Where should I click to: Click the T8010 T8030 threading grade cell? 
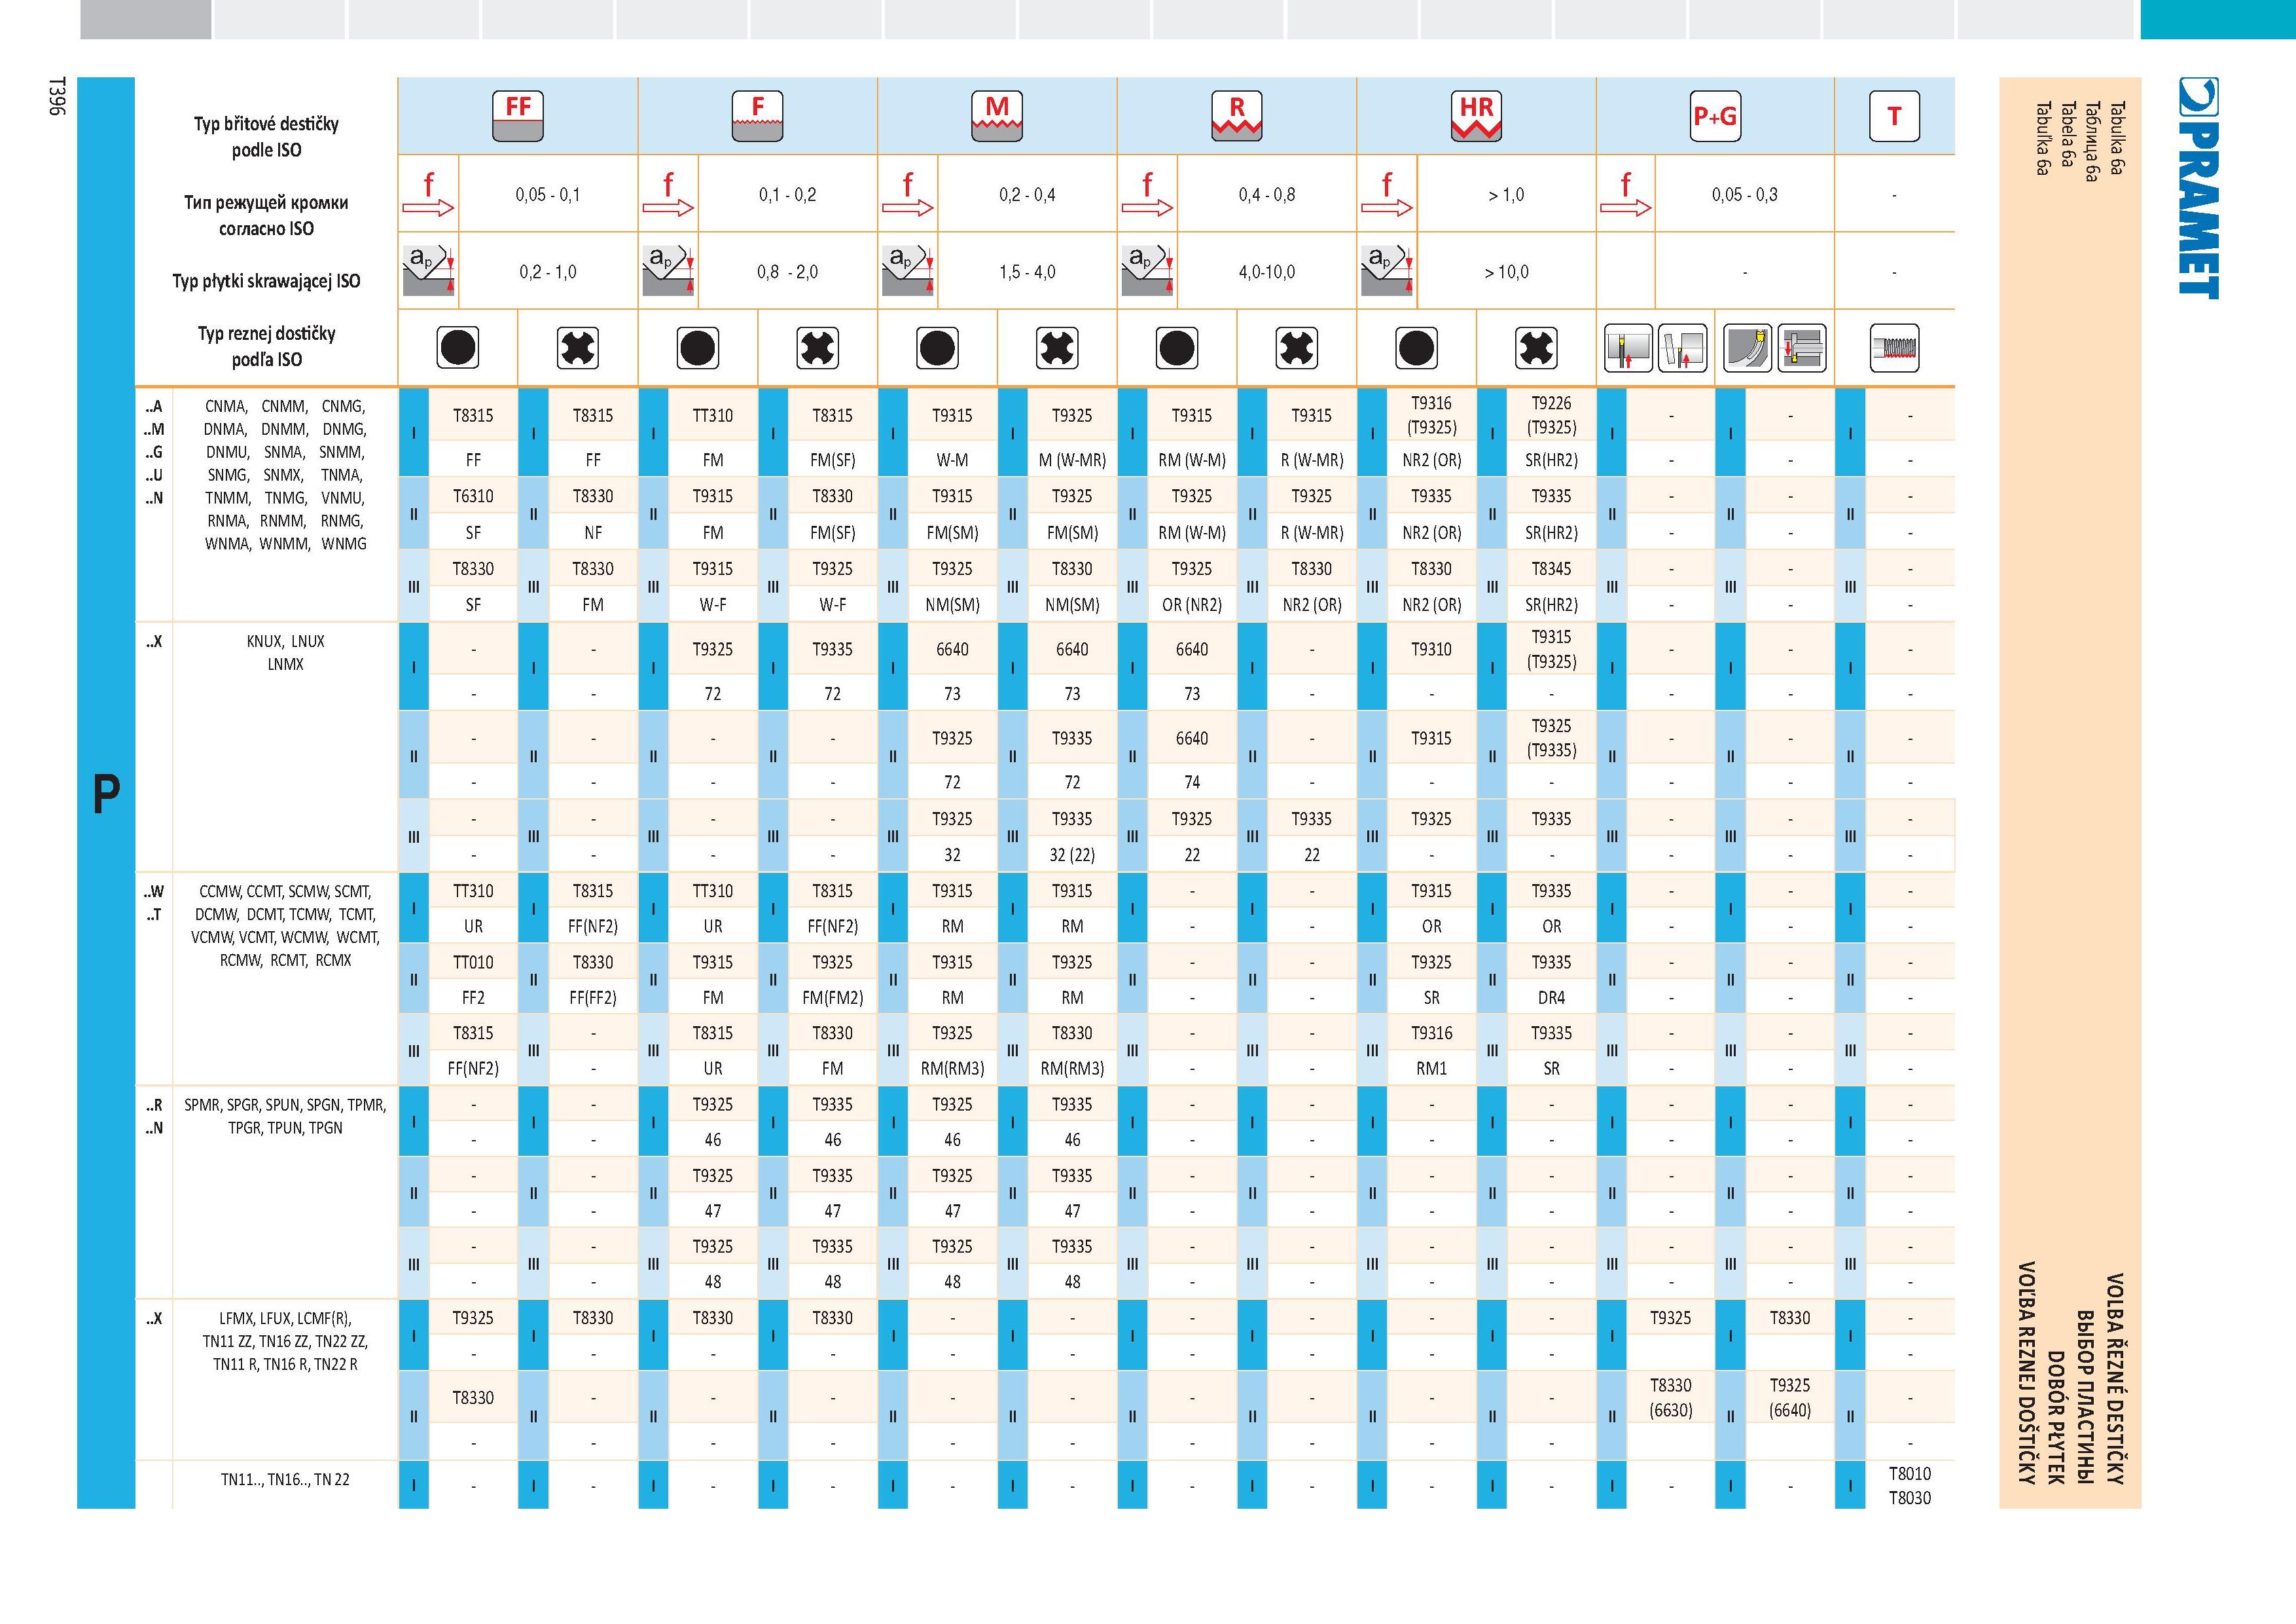(x=1909, y=1486)
